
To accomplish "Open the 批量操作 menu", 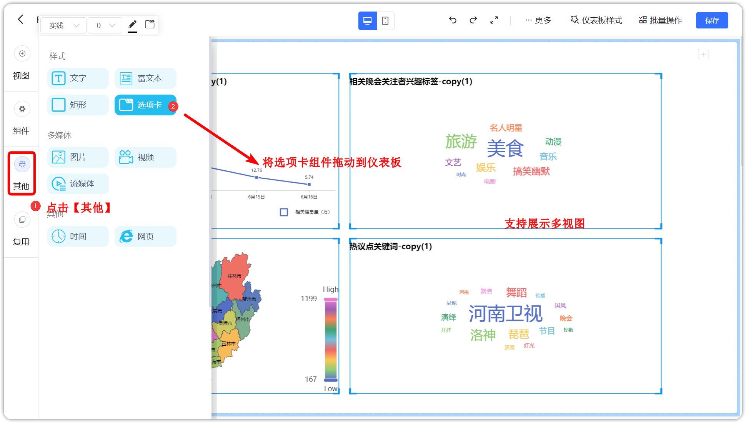I will click(660, 20).
